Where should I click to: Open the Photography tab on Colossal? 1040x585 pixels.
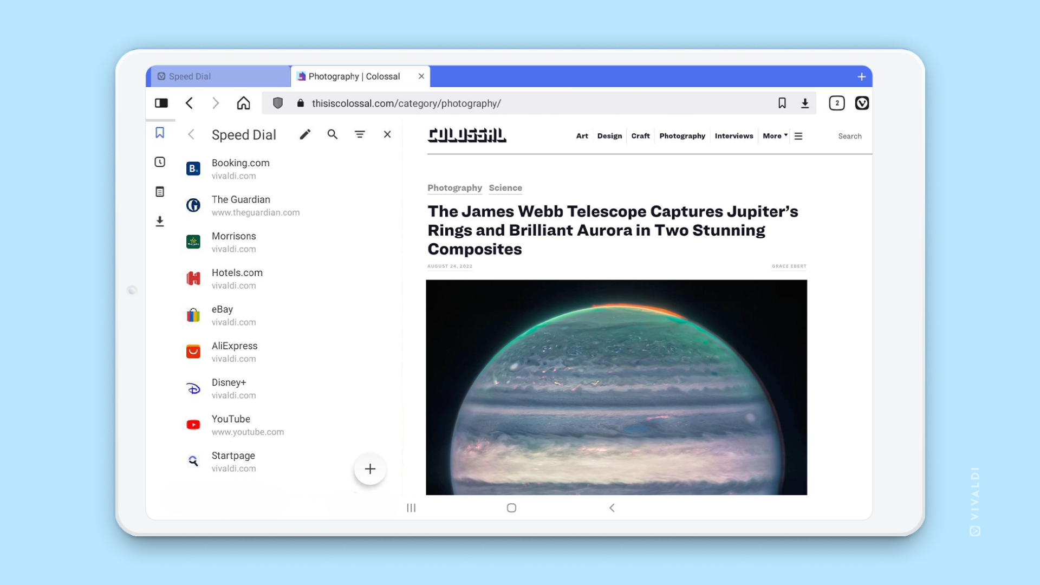coord(682,136)
